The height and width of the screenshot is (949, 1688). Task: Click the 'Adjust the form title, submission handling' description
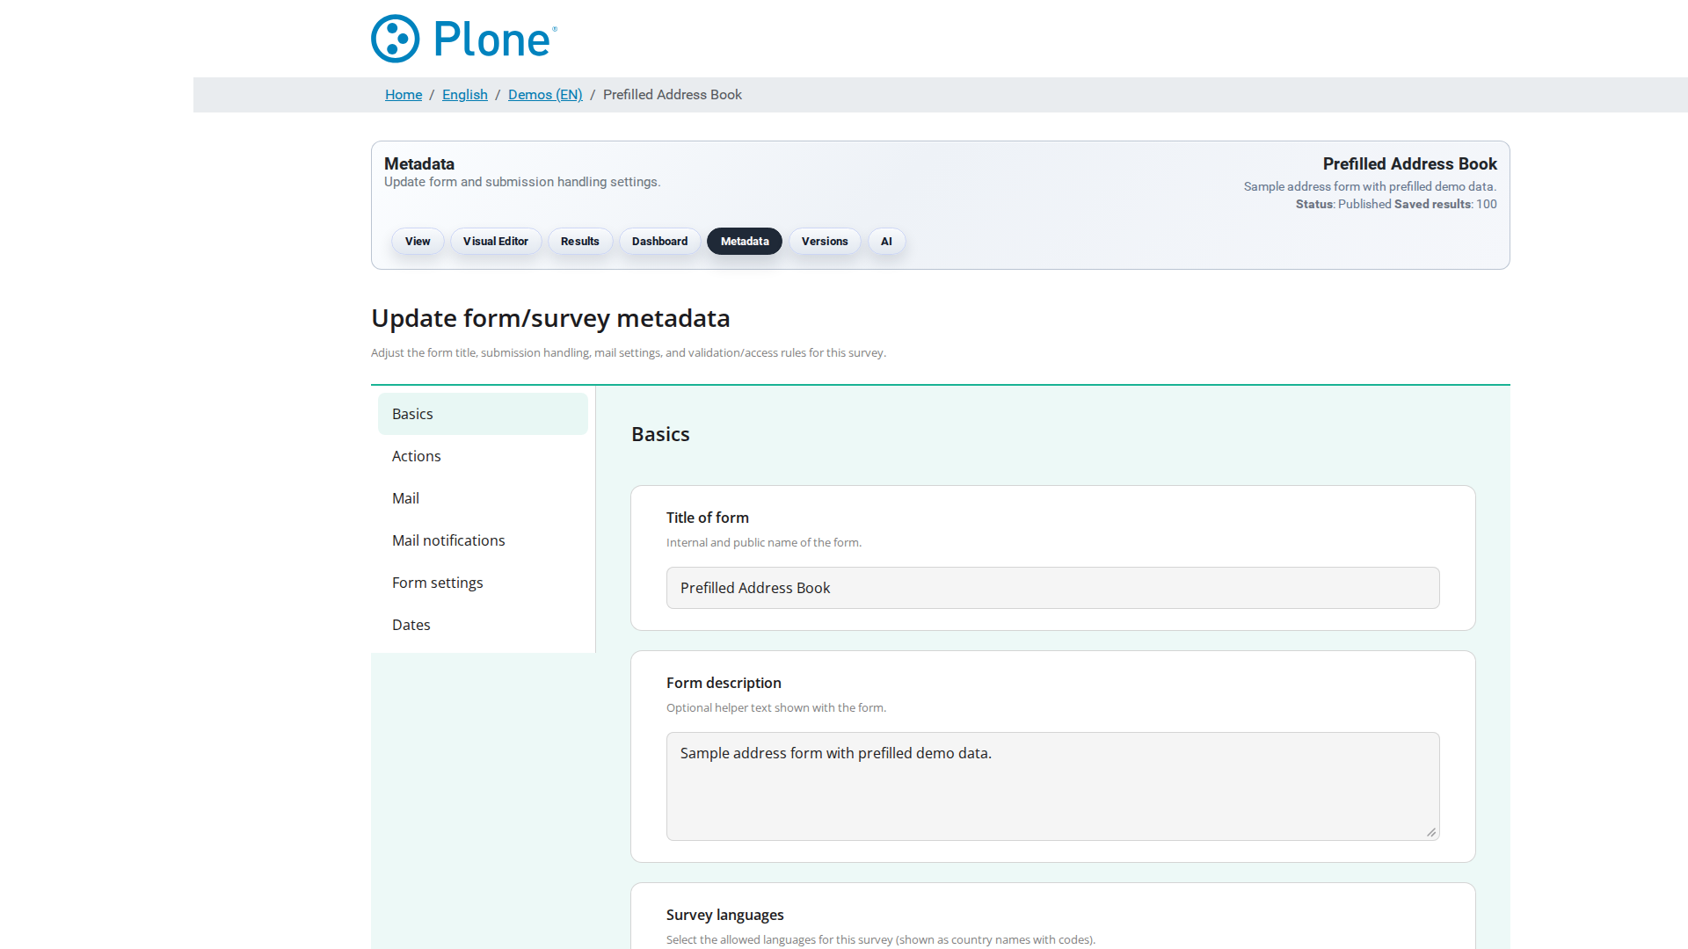click(x=629, y=352)
